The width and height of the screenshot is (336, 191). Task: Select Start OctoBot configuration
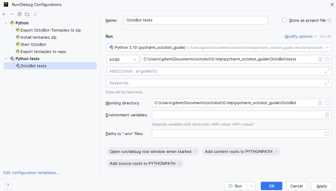(x=33, y=44)
